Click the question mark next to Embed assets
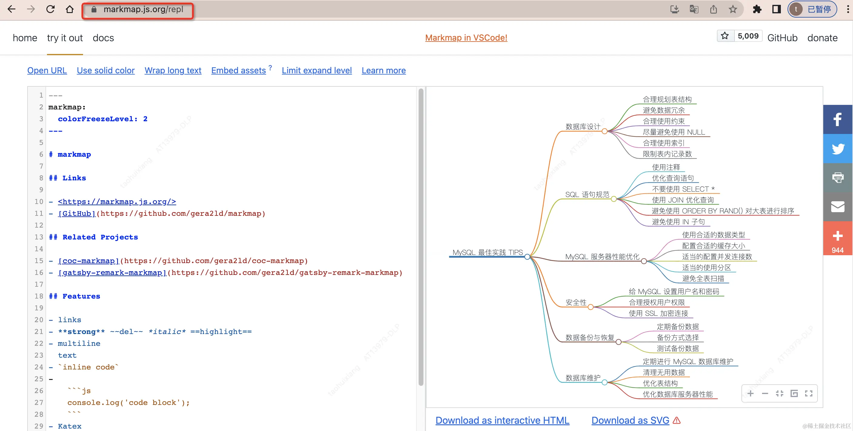This screenshot has width=853, height=431. [x=270, y=68]
